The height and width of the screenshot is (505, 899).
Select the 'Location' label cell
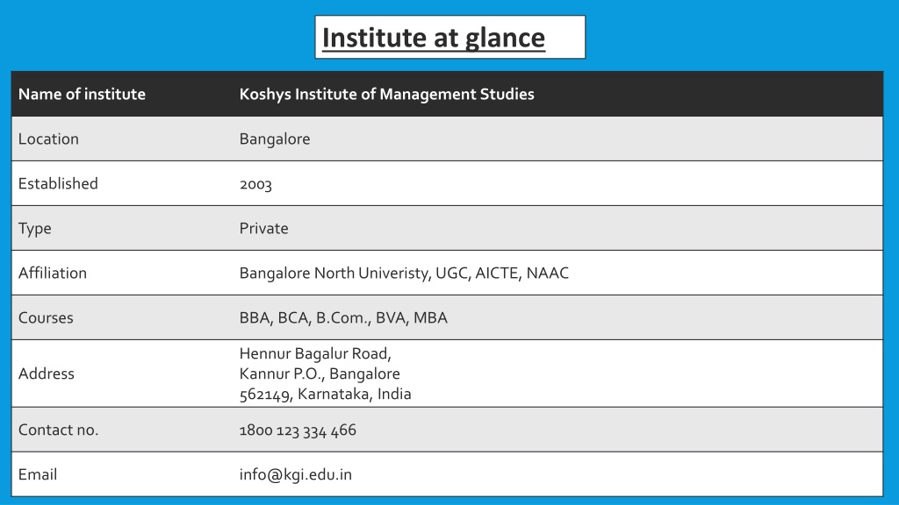48,139
